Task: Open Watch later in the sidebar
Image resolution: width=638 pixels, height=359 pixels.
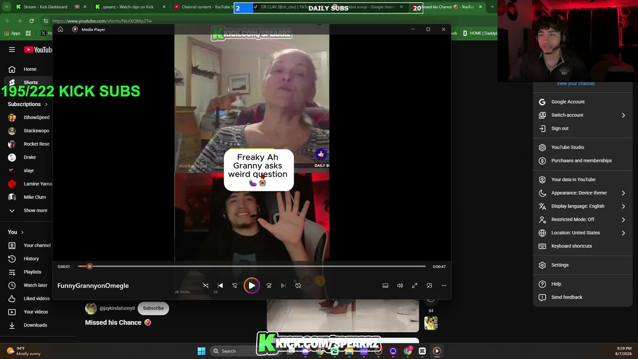Action: (x=30, y=285)
